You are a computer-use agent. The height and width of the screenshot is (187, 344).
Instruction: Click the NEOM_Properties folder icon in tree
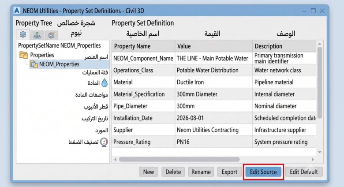tap(34, 64)
